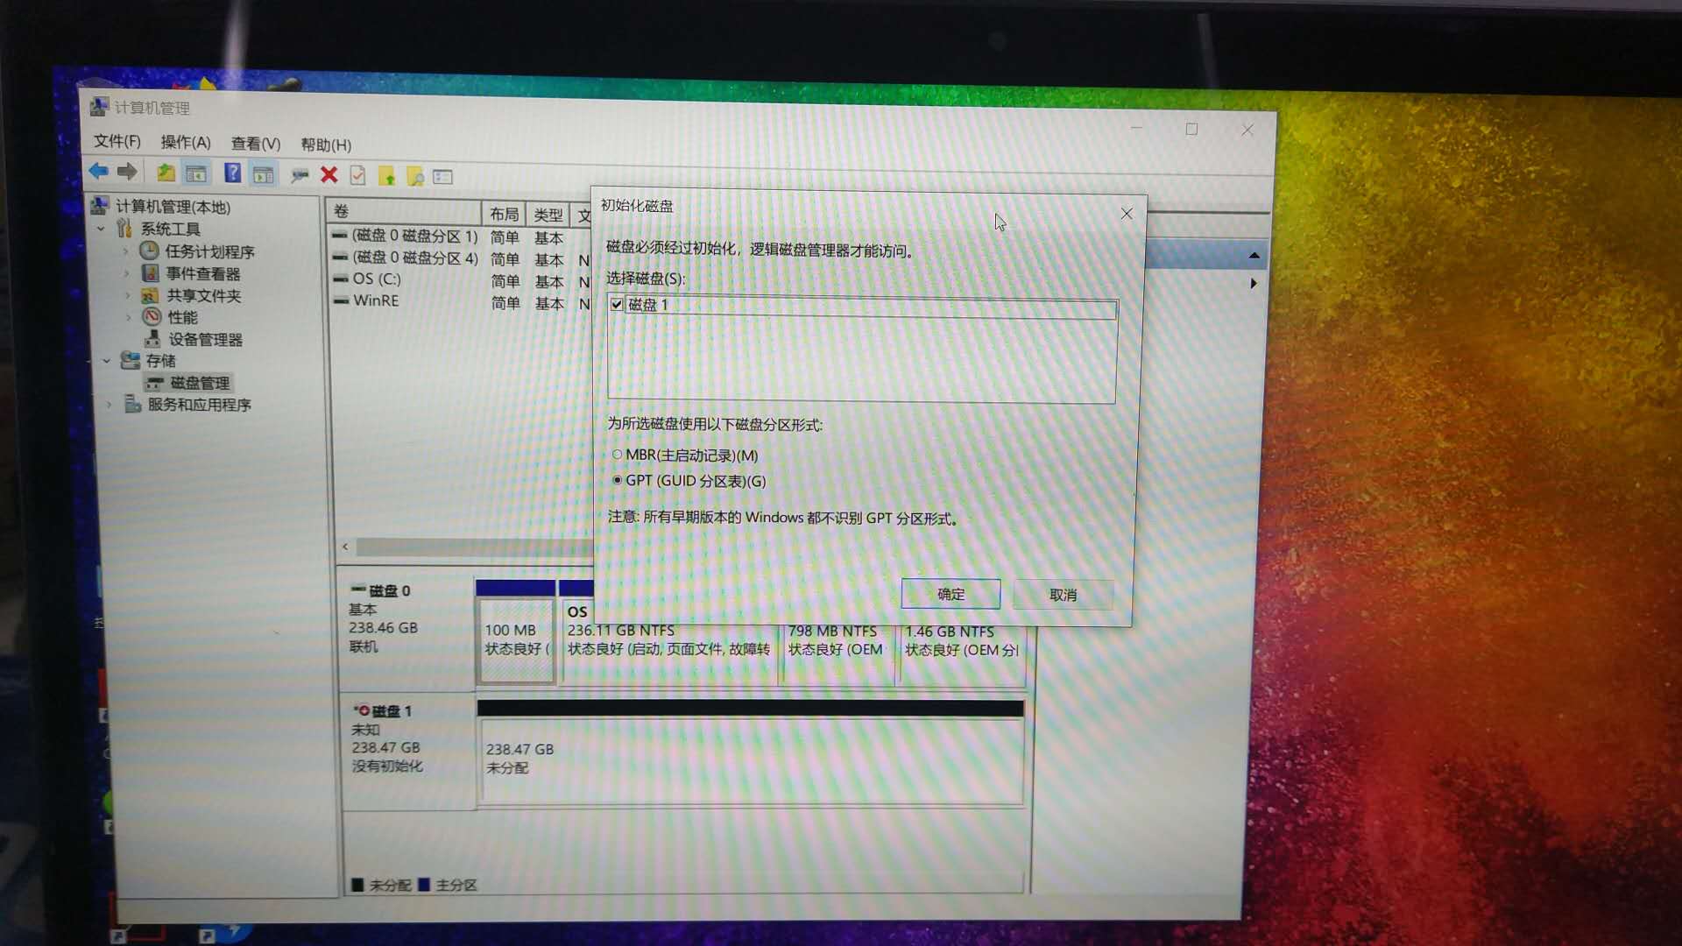The image size is (1682, 946).
Task: Expand the 服务和应用程序 node
Action: [x=110, y=405]
